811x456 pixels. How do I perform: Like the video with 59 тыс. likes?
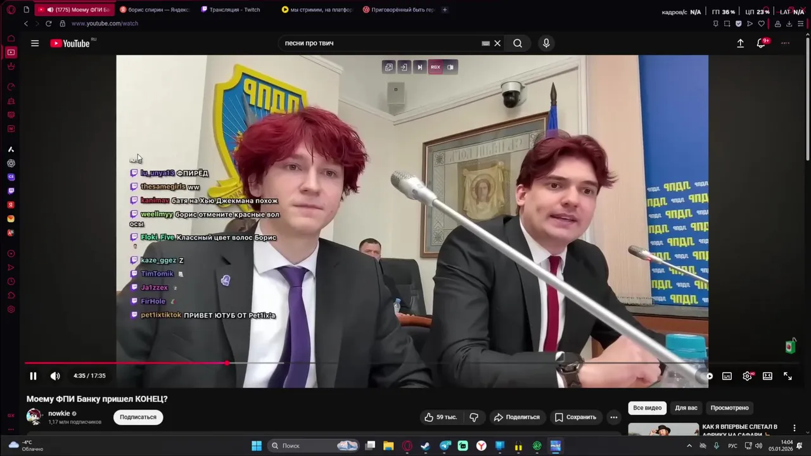point(440,417)
